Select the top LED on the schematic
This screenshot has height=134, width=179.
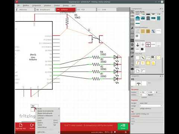pyautogui.click(x=116, y=57)
